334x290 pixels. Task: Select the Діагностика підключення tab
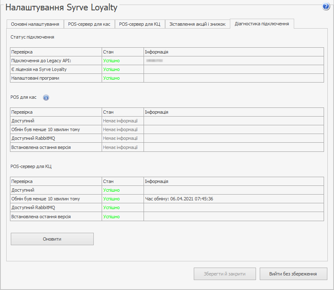point(262,24)
